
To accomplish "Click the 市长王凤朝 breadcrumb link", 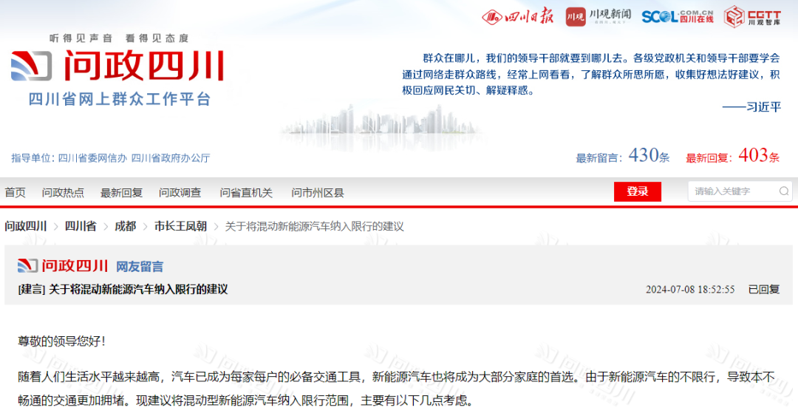I will (x=181, y=226).
